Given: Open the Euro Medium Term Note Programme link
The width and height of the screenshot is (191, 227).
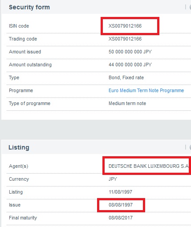Looking at the screenshot, I should pos(146,90).
